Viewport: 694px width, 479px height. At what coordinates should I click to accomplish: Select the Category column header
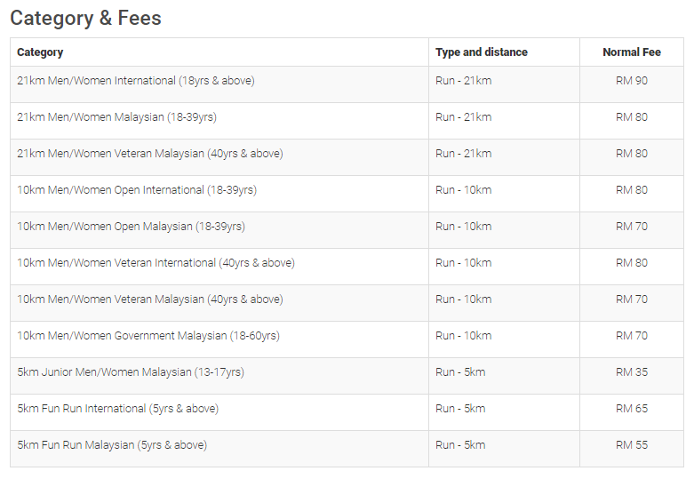40,52
